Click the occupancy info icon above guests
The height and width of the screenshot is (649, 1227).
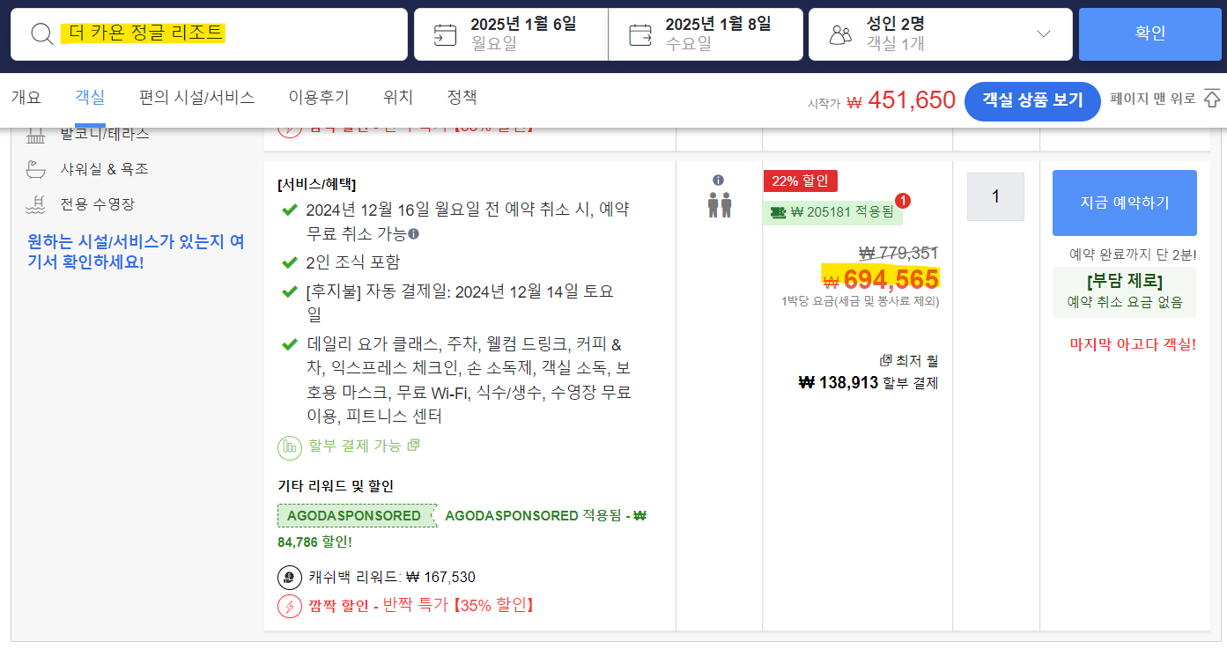(719, 181)
